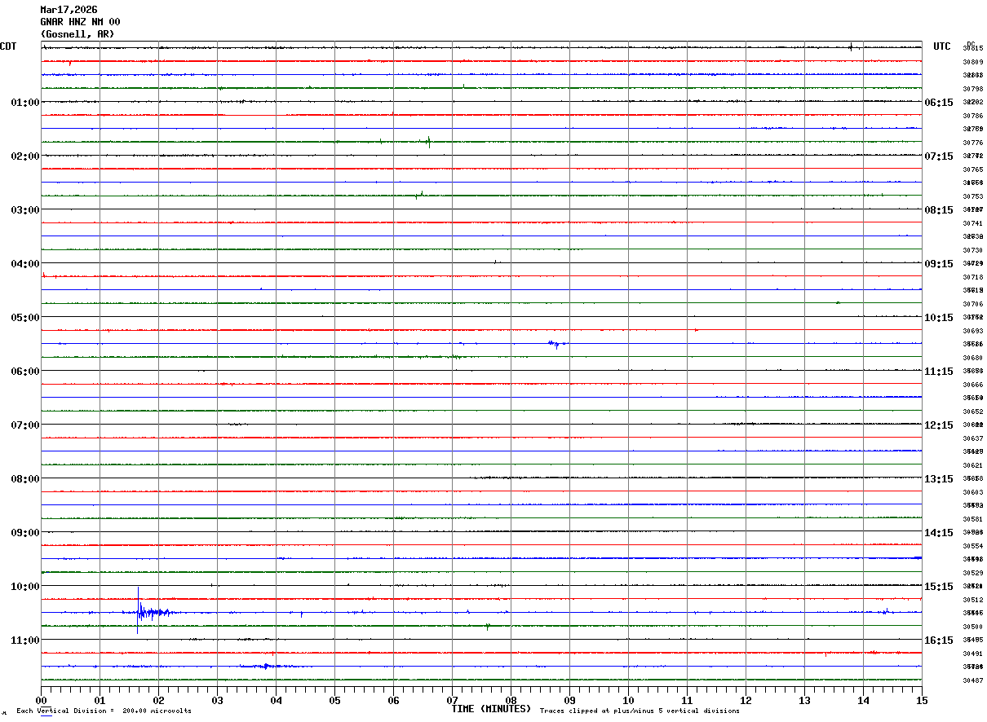Image resolution: width=987 pixels, height=722 pixels.
Task: Click minute tick "12" on the bottom axis
Action: tap(746, 700)
